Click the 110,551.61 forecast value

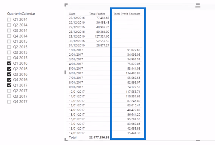[x=133, y=96]
